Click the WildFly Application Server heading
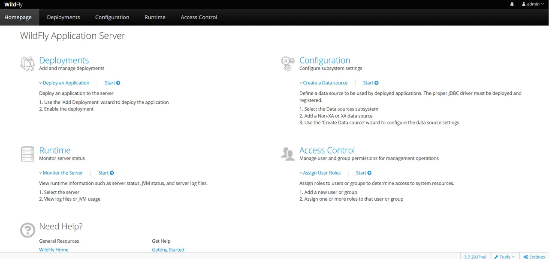This screenshot has height=259, width=549. [72, 36]
